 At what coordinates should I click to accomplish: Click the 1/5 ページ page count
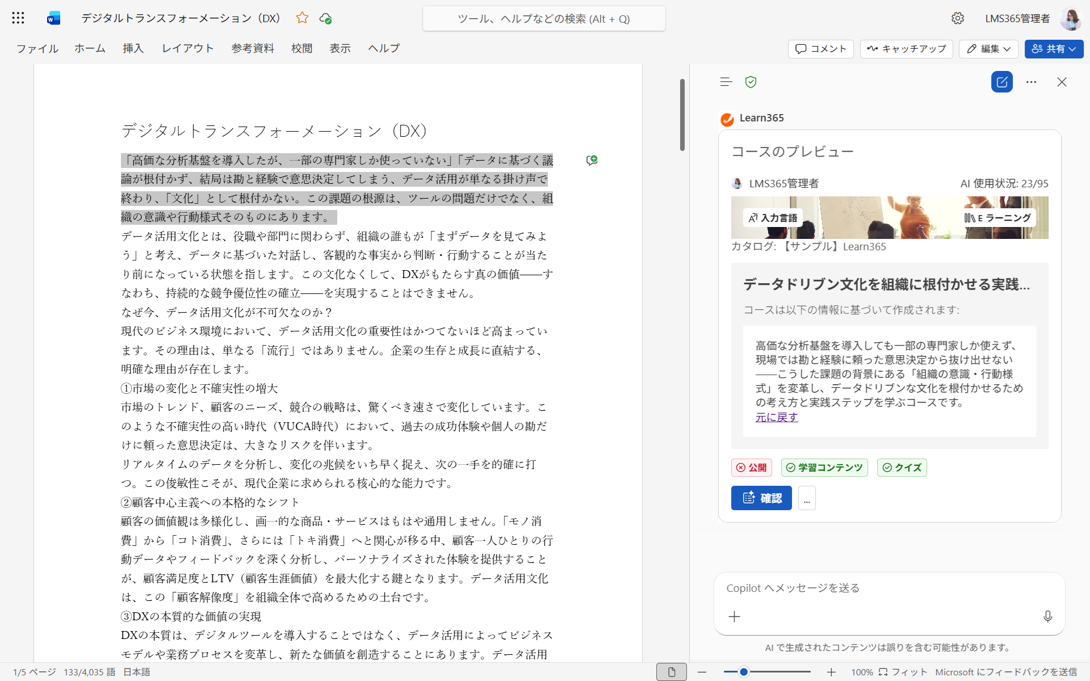tap(35, 672)
